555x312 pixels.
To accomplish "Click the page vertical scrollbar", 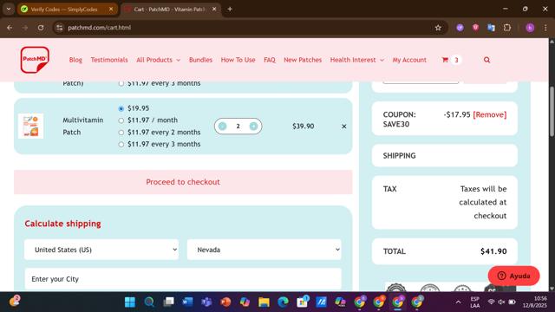I will click(x=552, y=111).
